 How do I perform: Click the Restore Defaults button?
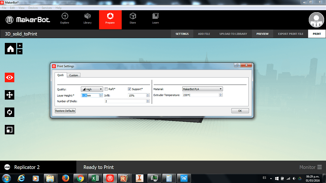click(x=65, y=111)
